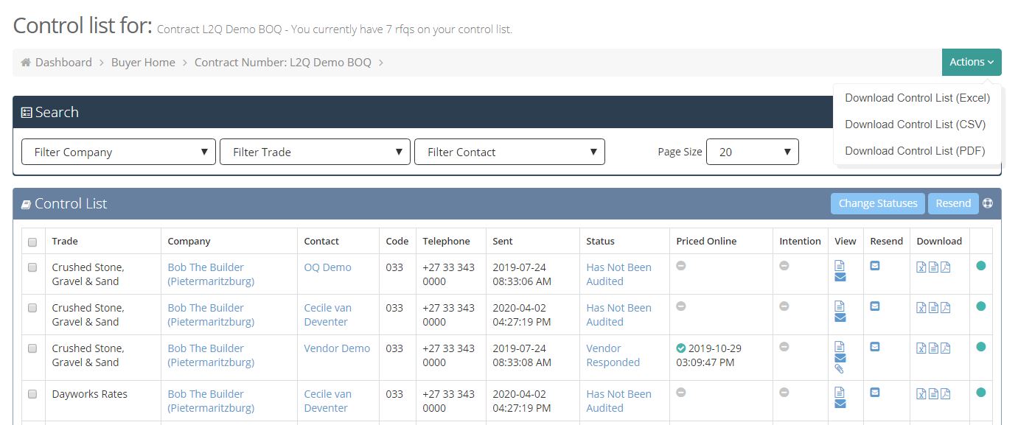
Task: Open the Filter Contact dropdown
Action: pyautogui.click(x=510, y=152)
